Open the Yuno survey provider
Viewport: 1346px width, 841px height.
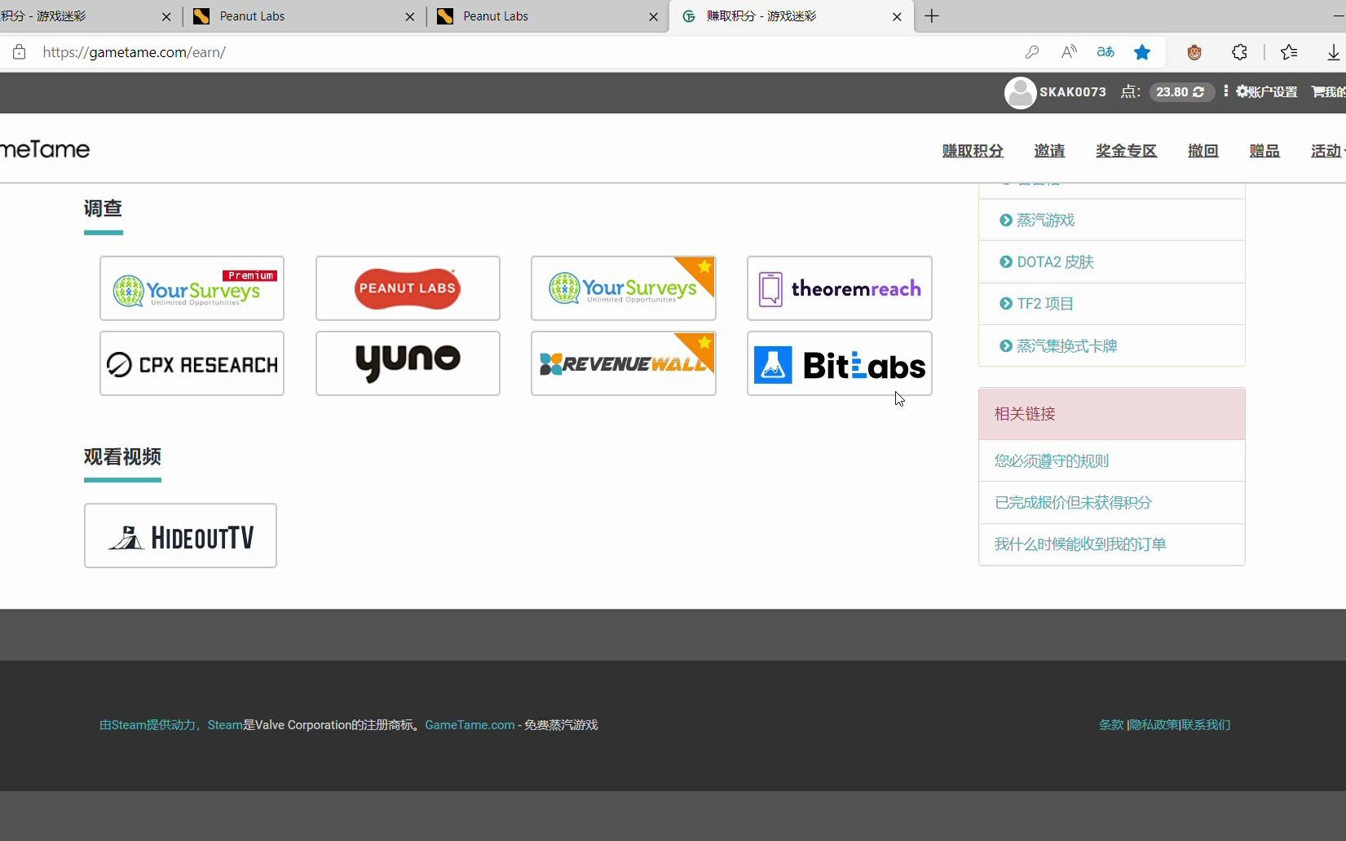[408, 363]
